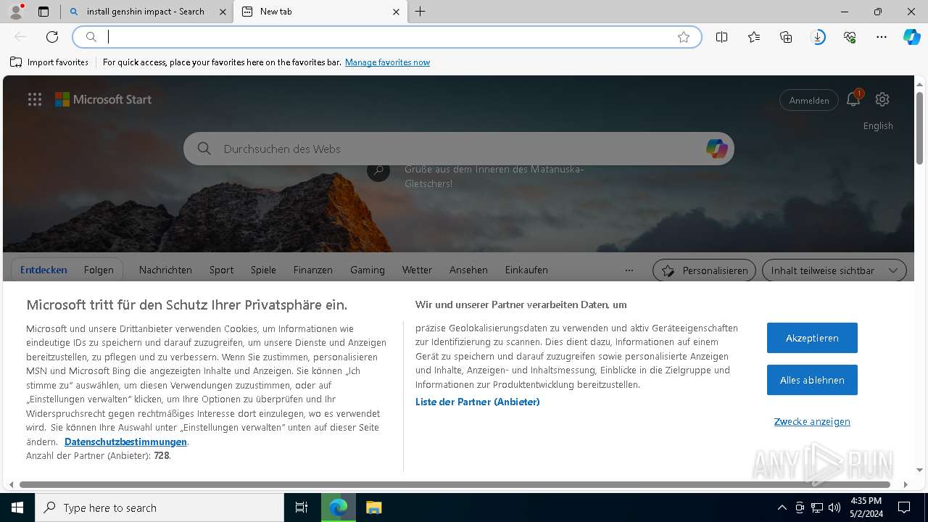Open the Edge profile icon
Viewport: 928px width, 522px height.
point(16,12)
